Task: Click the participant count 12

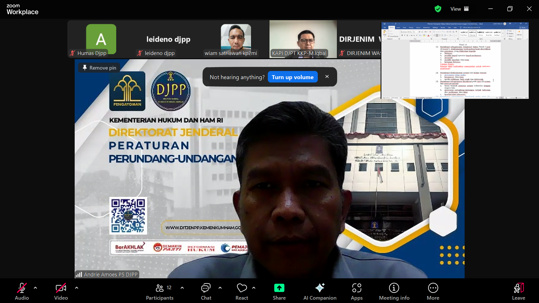Action: pos(169,288)
